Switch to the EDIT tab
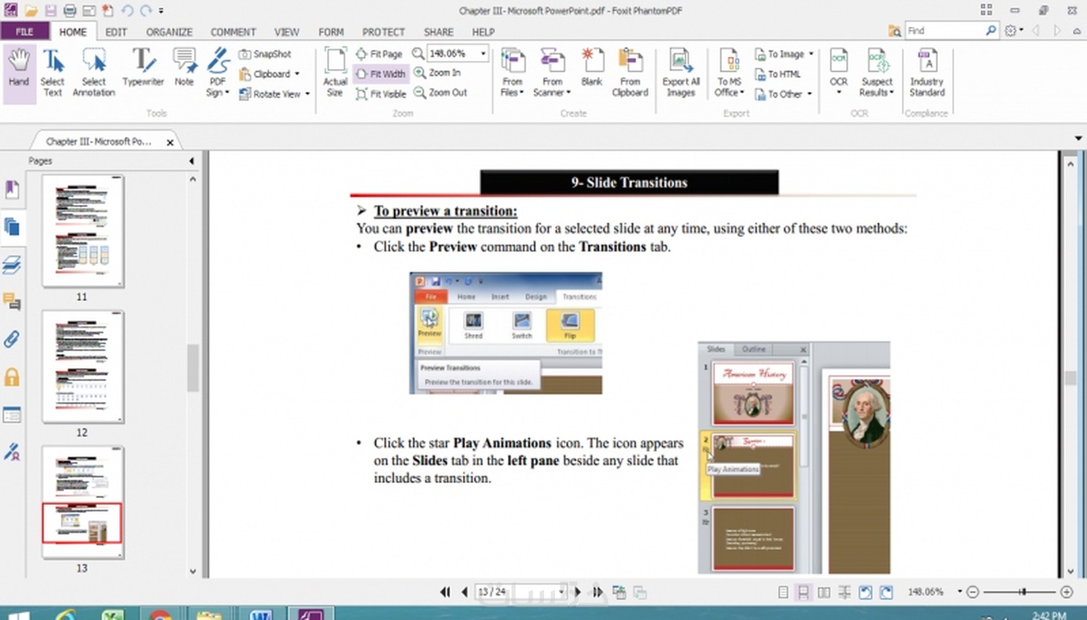Image resolution: width=1087 pixels, height=620 pixels. point(116,32)
